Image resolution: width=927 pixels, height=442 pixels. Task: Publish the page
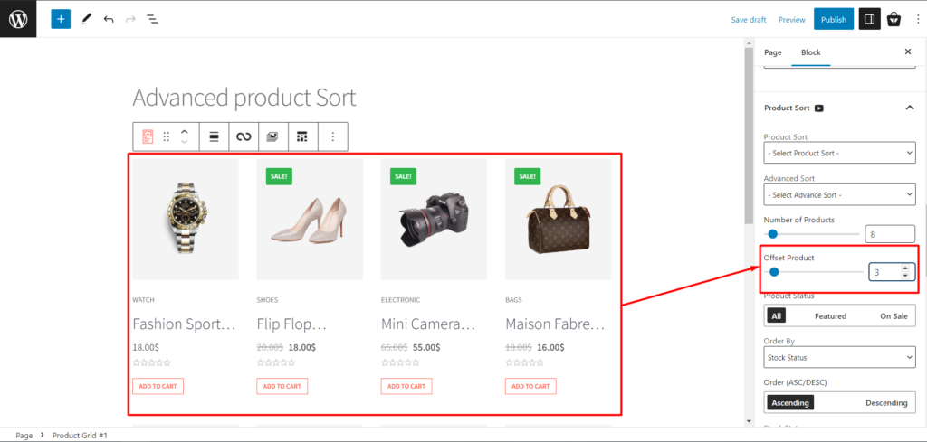[834, 19]
